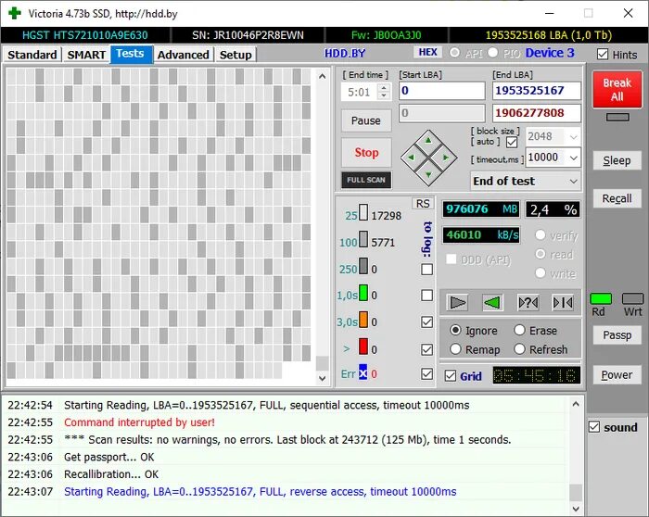Screen dimensions: 649x517
Task: Click the gray Wrt indicator light
Action: click(633, 298)
